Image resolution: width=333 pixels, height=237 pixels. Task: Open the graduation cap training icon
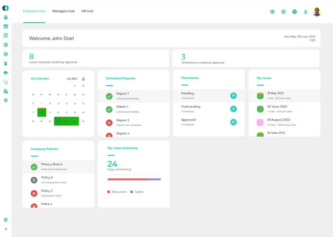[x=6, y=72]
